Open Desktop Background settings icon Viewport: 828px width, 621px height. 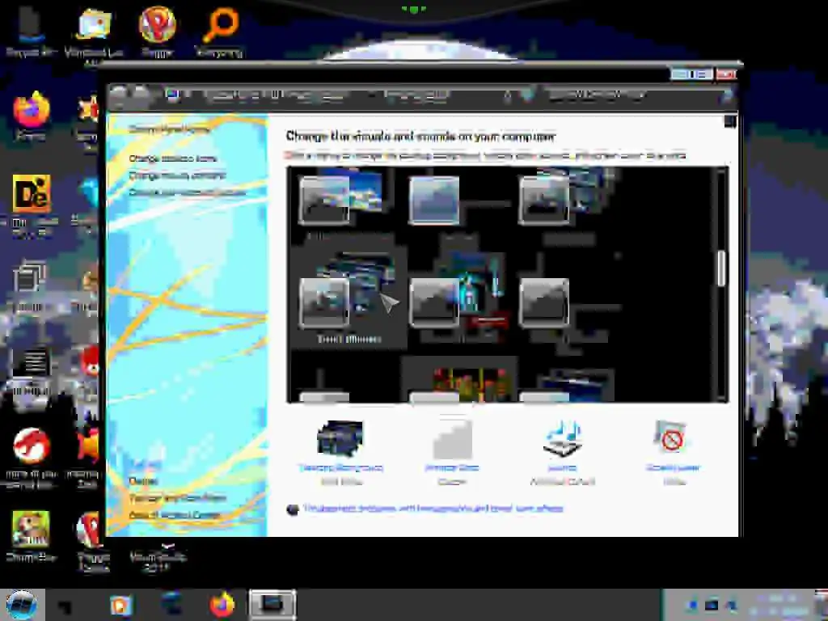(340, 438)
